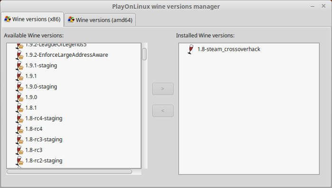Image resolution: width=332 pixels, height=188 pixels.
Task: Click the wine glass icon next to 1.8-rc4
Action: click(x=19, y=129)
